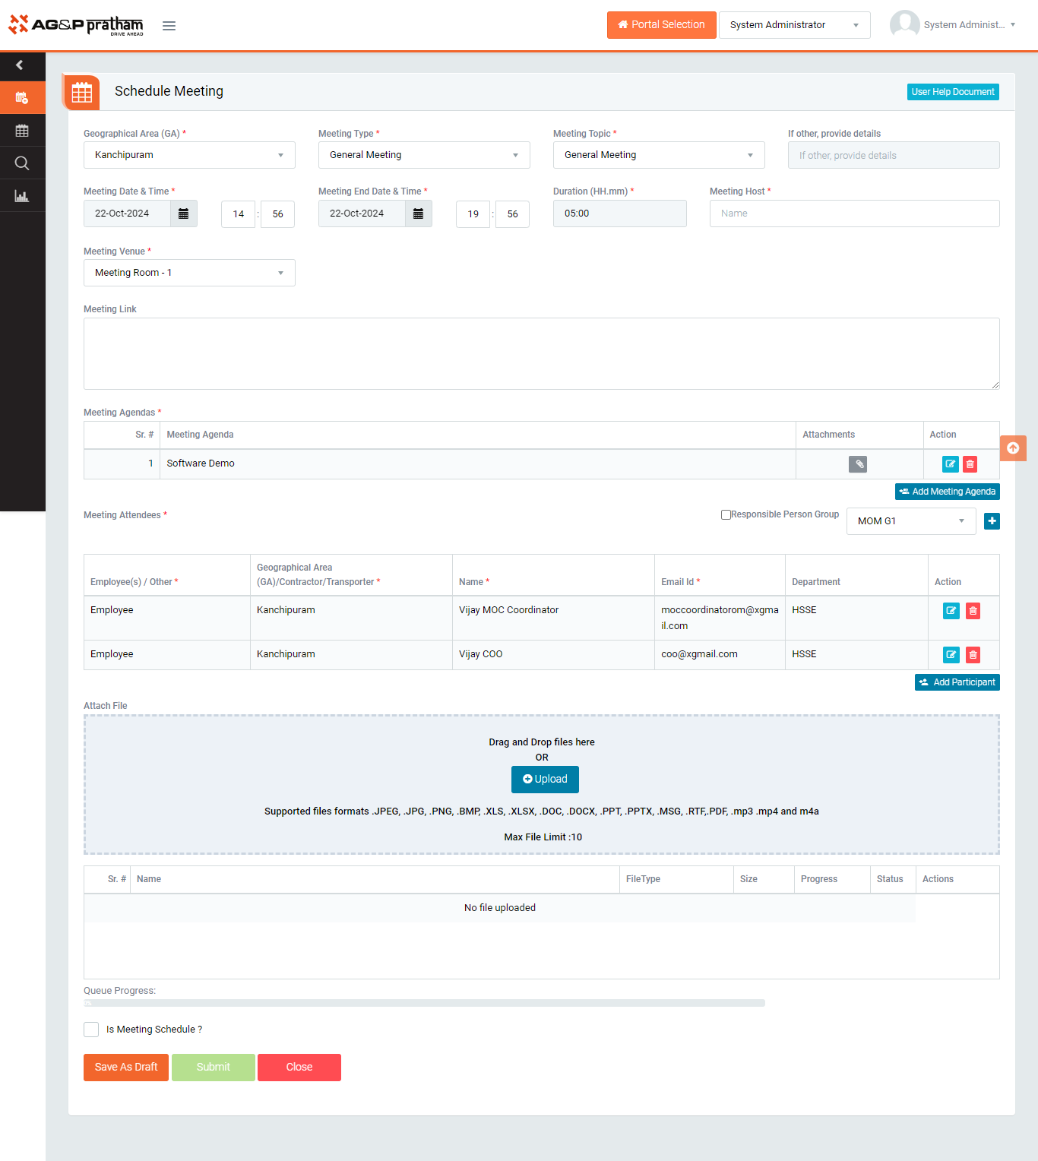Tick the Responsible Person Group checkbox
The height and width of the screenshot is (1161, 1038).
click(x=726, y=514)
